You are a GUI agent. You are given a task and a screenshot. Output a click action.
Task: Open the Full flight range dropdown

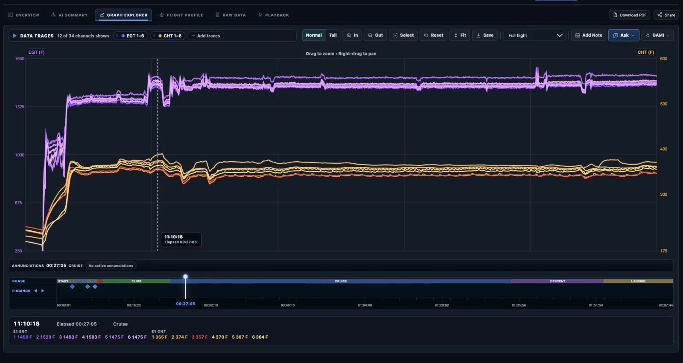[x=535, y=35]
